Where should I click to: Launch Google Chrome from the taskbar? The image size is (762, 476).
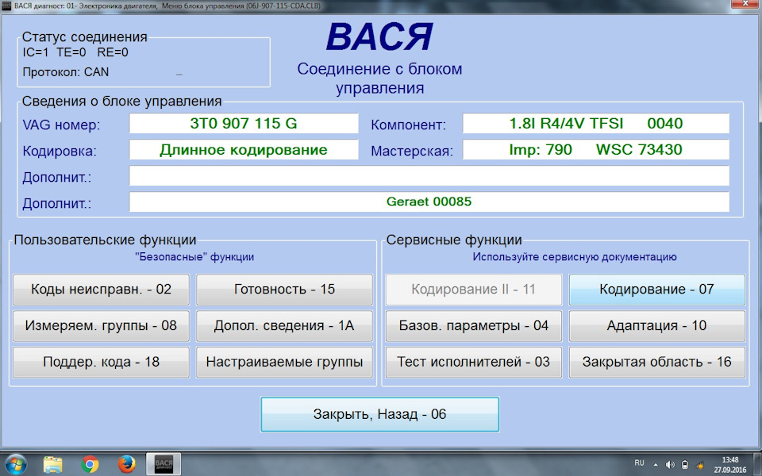tap(90, 464)
